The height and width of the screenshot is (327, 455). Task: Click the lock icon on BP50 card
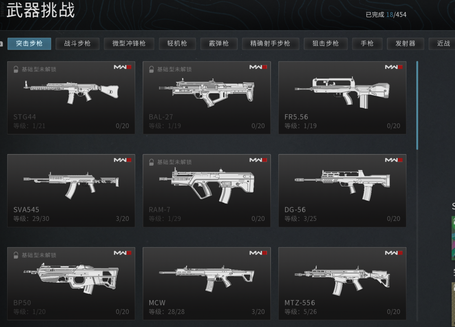coord(16,255)
